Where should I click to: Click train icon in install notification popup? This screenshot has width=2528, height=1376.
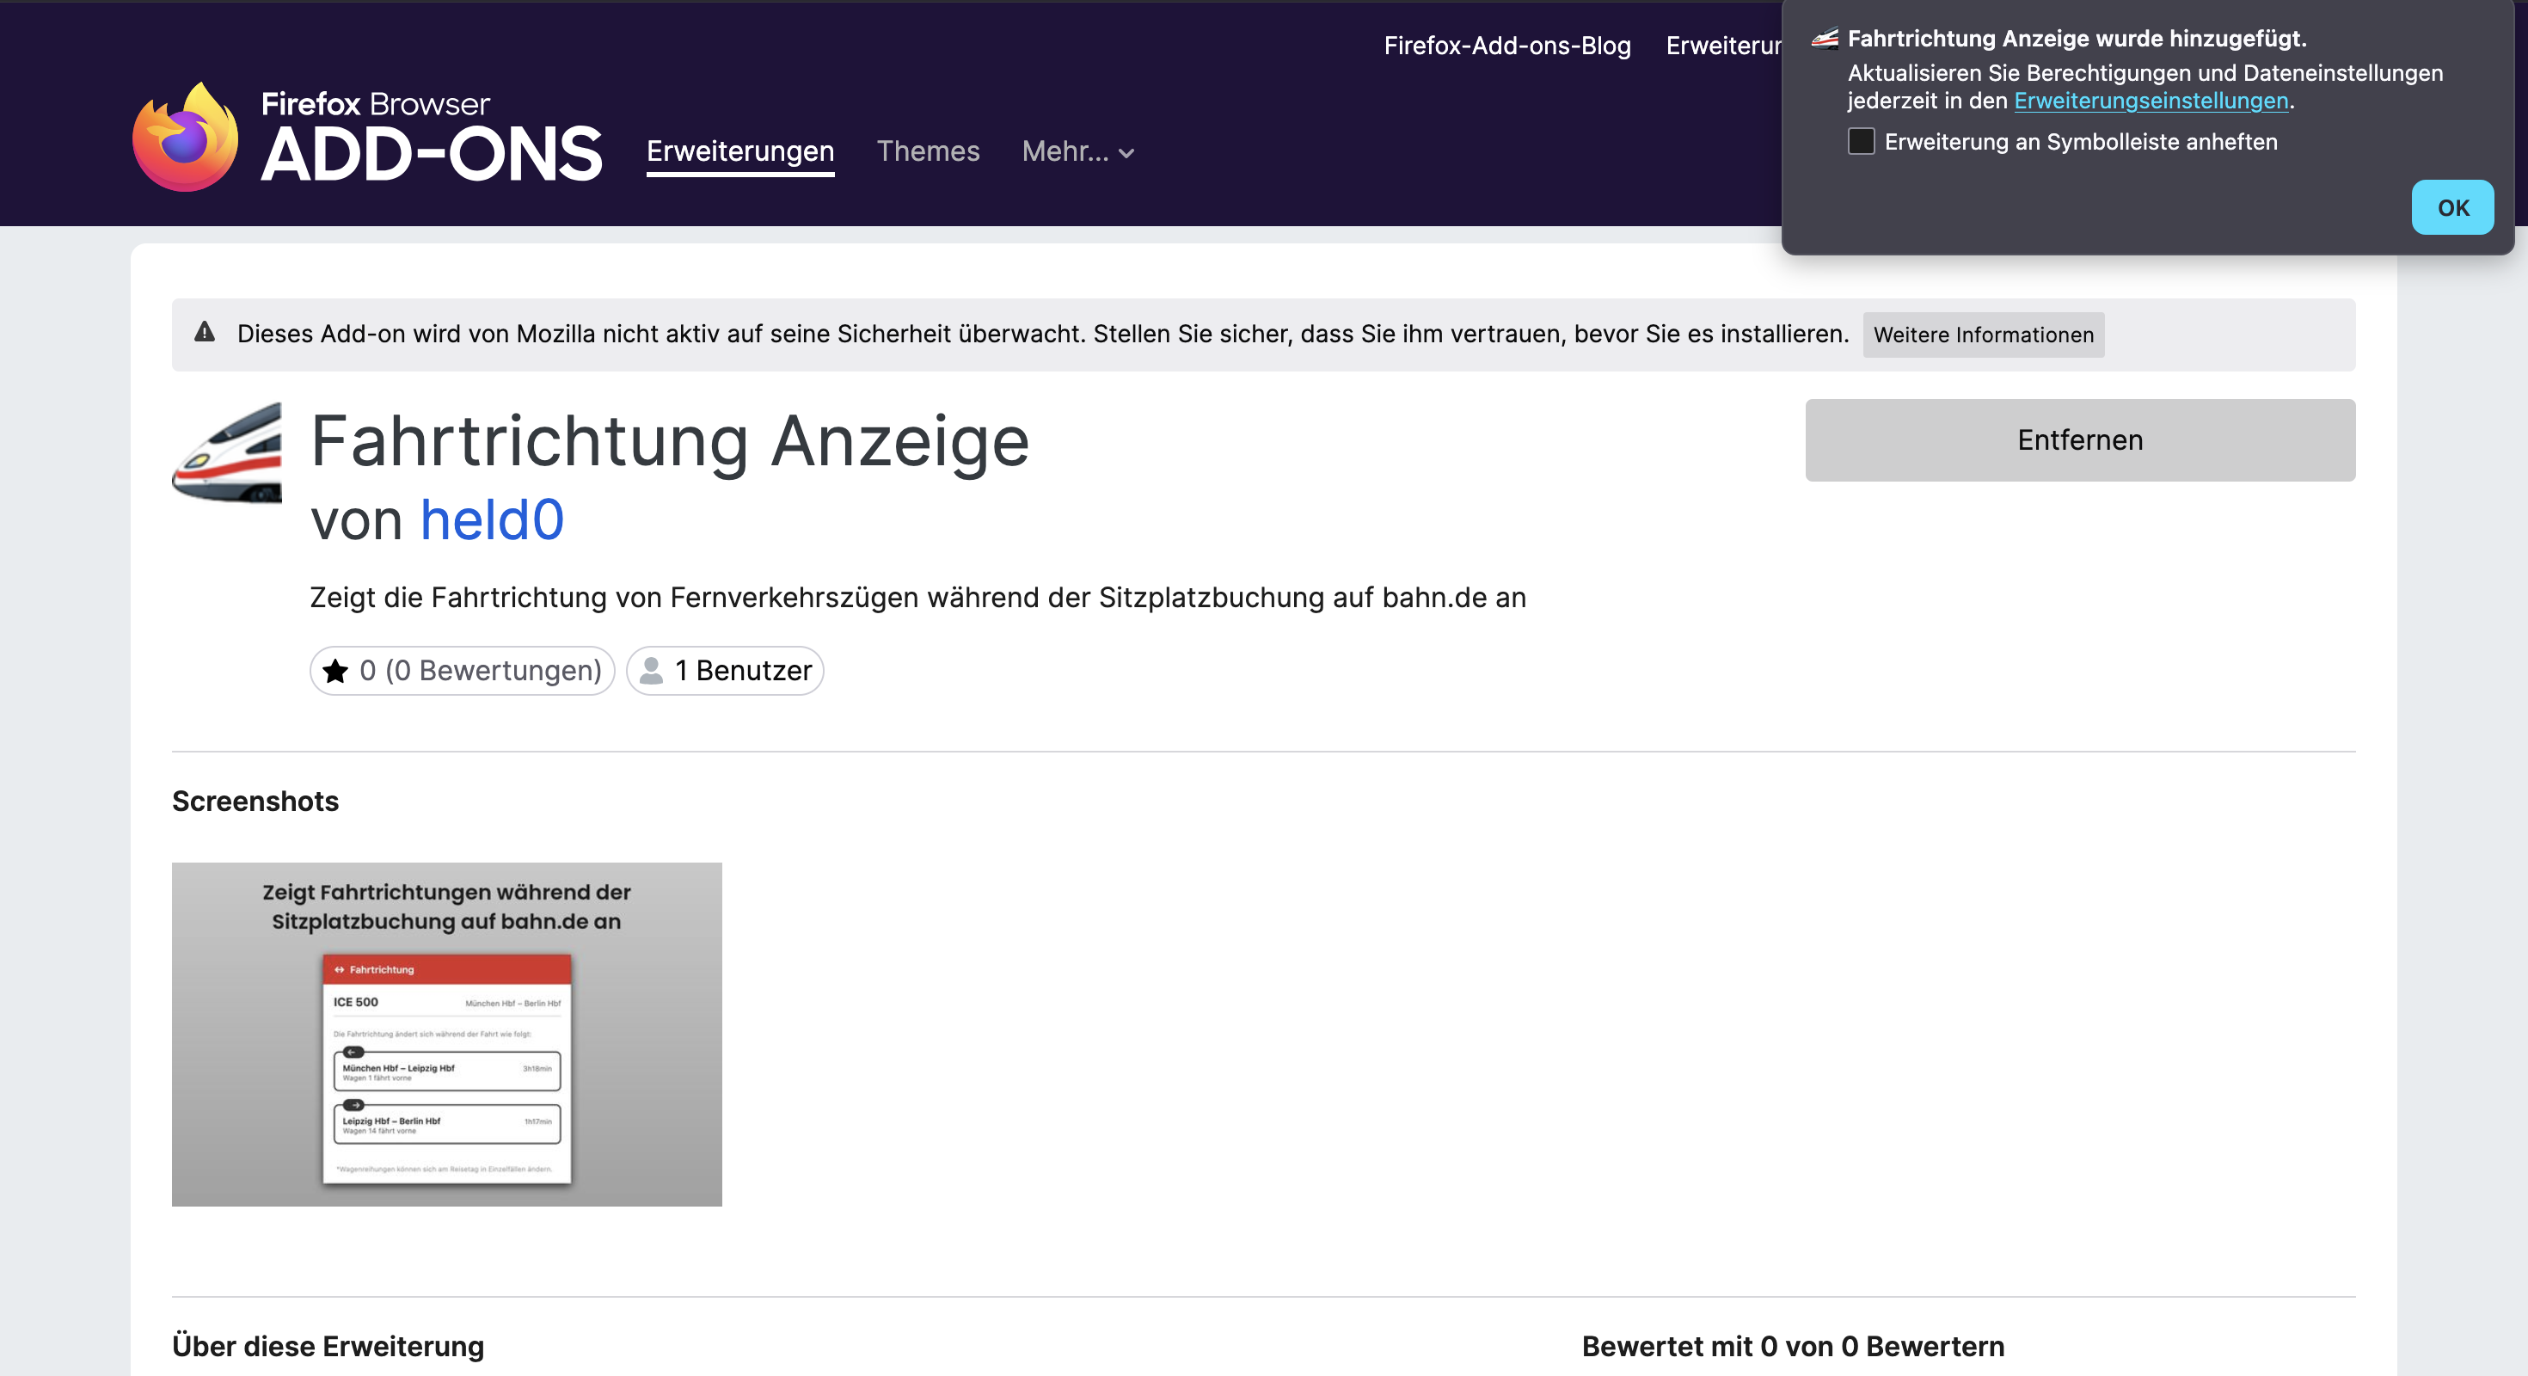1825,39
